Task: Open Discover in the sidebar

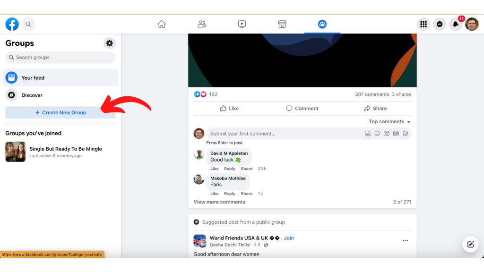Action: click(60, 95)
